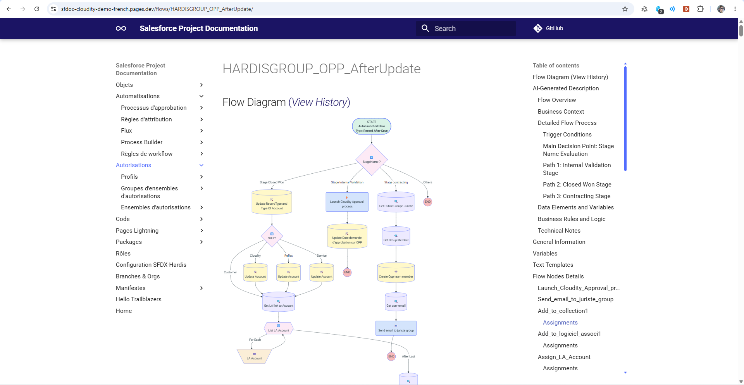Screen dimensions: 744x385
Task: Click the Get LA link to Account node
Action: pos(279,302)
